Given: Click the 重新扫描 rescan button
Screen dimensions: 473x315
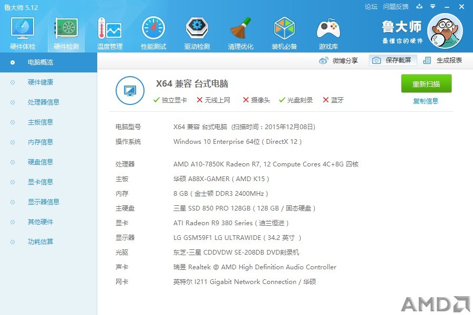Looking at the screenshot, I should coord(426,83).
